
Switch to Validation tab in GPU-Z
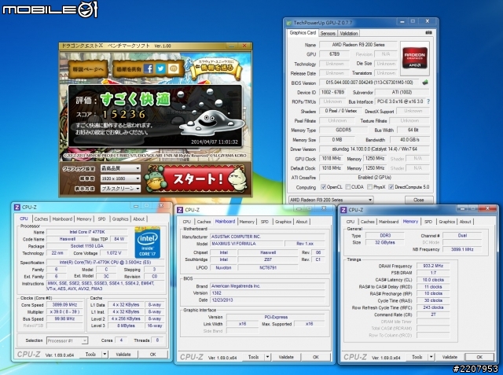[x=349, y=33]
